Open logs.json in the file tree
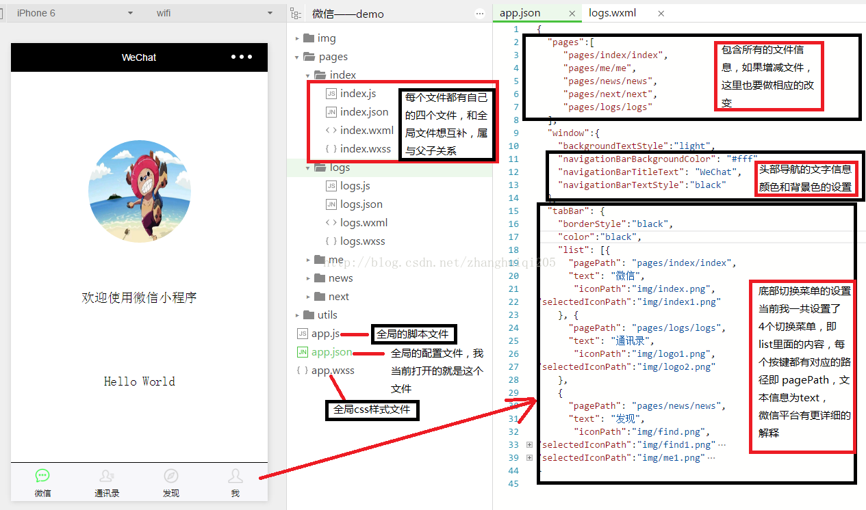Viewport: 866px width, 510px height. coord(361,204)
